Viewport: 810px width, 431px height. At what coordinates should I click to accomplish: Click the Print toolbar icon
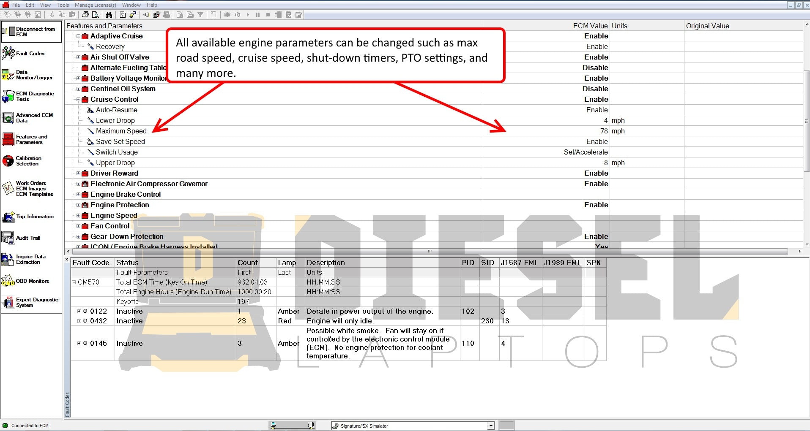click(x=85, y=15)
